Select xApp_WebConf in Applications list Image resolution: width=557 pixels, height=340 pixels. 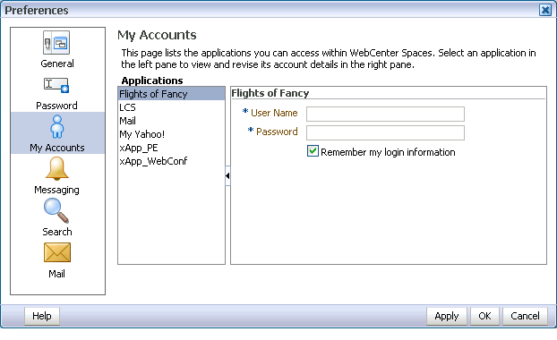click(x=172, y=161)
